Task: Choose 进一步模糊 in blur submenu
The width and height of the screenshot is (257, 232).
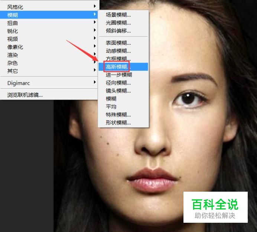Action: coord(123,75)
